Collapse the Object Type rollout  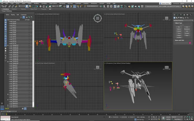tap(179, 23)
